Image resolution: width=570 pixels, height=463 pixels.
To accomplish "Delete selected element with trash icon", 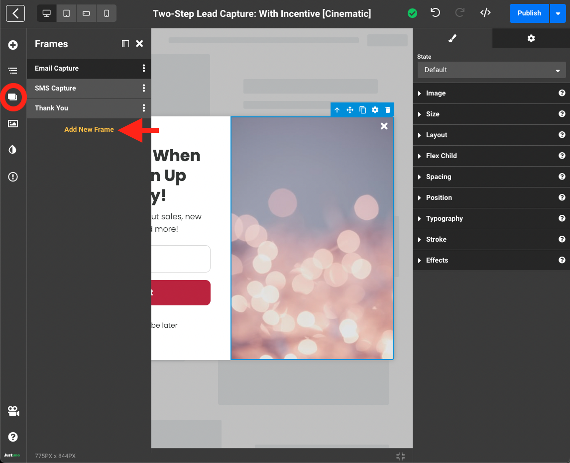I will point(388,110).
